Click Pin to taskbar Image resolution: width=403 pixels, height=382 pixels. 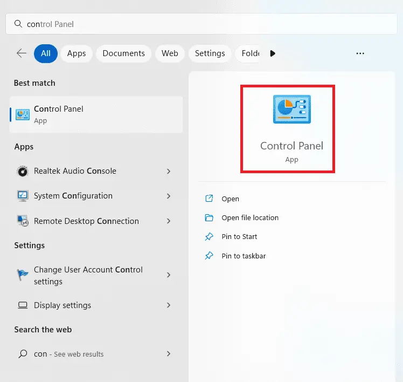tap(244, 256)
